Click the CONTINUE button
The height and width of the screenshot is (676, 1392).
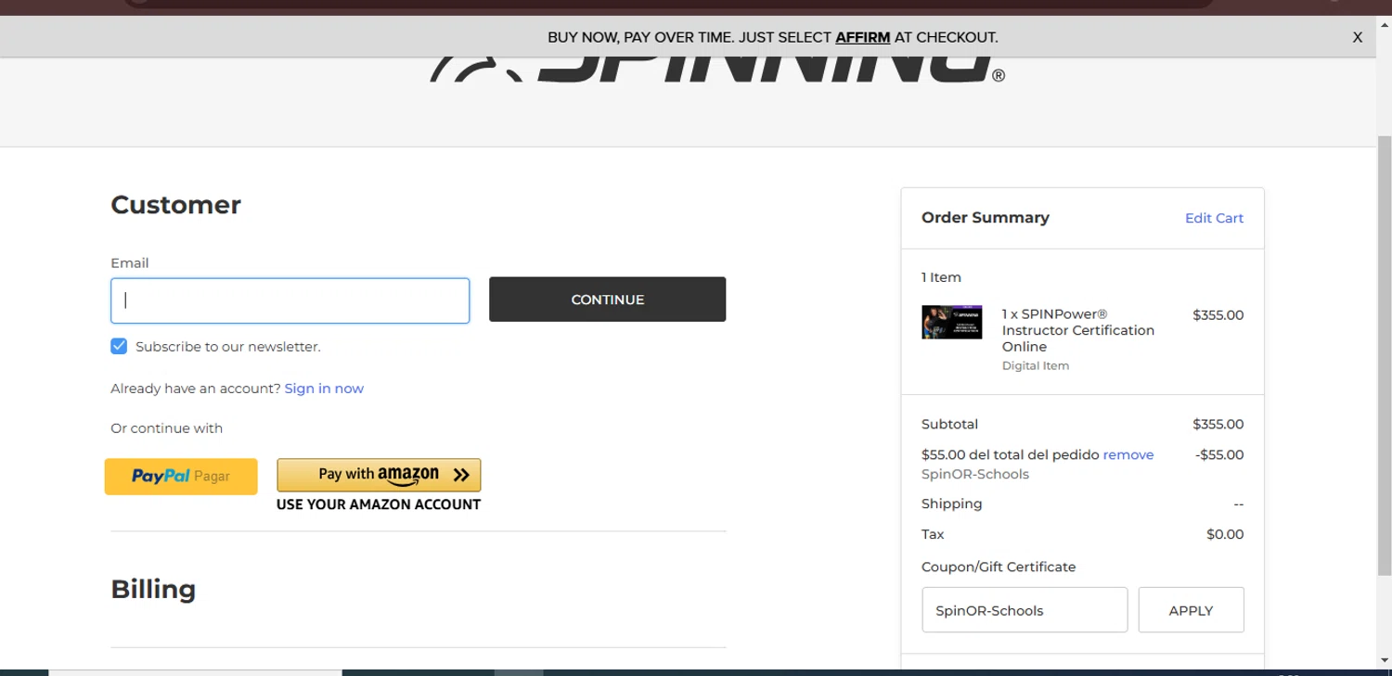click(608, 300)
